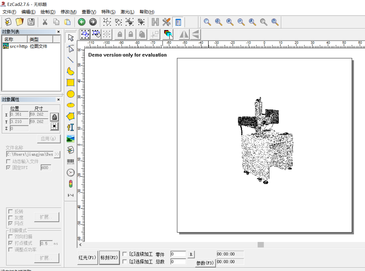The image size is (365, 271).
Task: Toggle the object list panel icon
Action: [178, 22]
